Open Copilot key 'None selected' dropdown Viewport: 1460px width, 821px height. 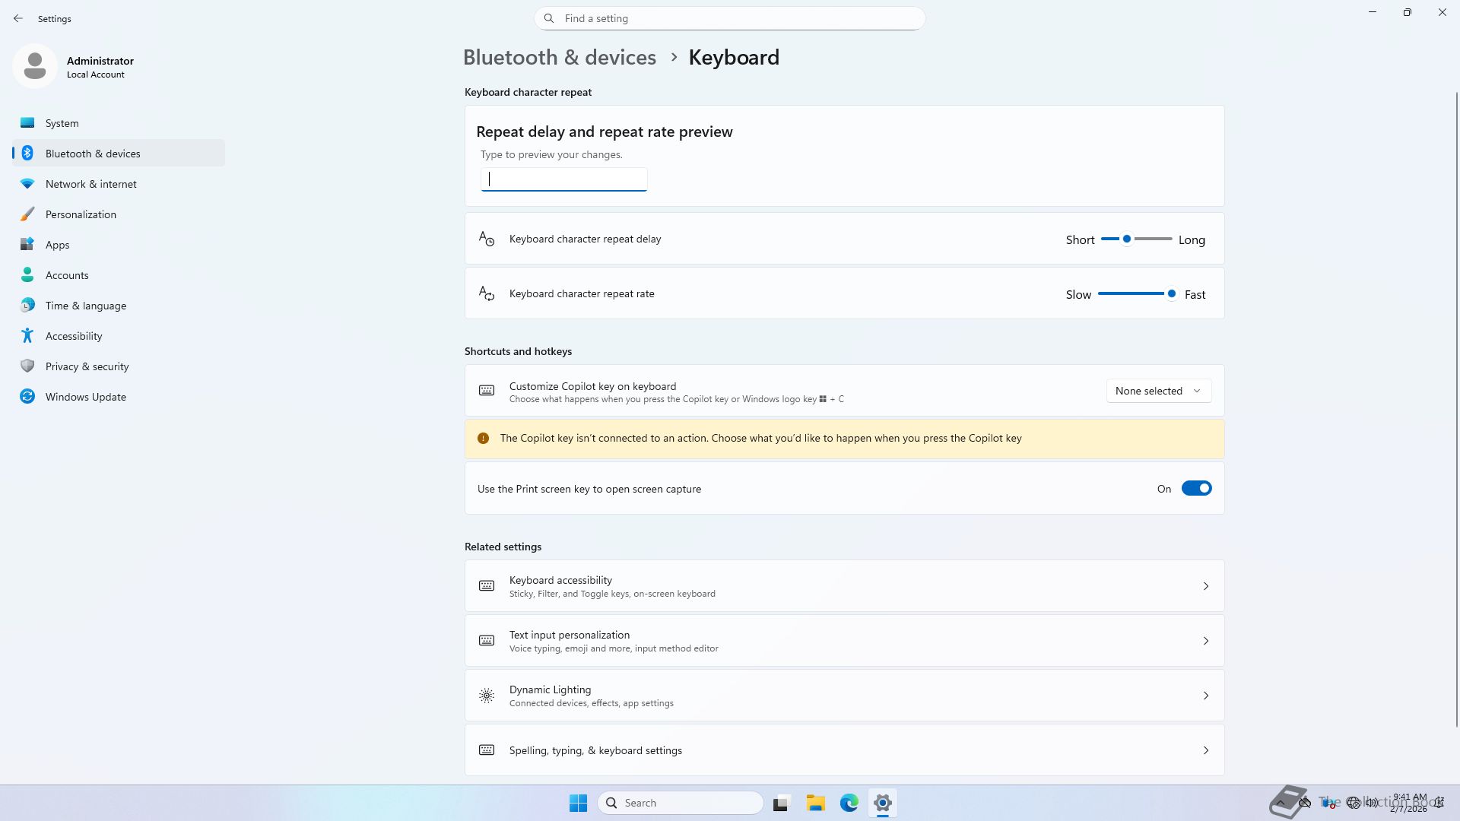(x=1158, y=391)
